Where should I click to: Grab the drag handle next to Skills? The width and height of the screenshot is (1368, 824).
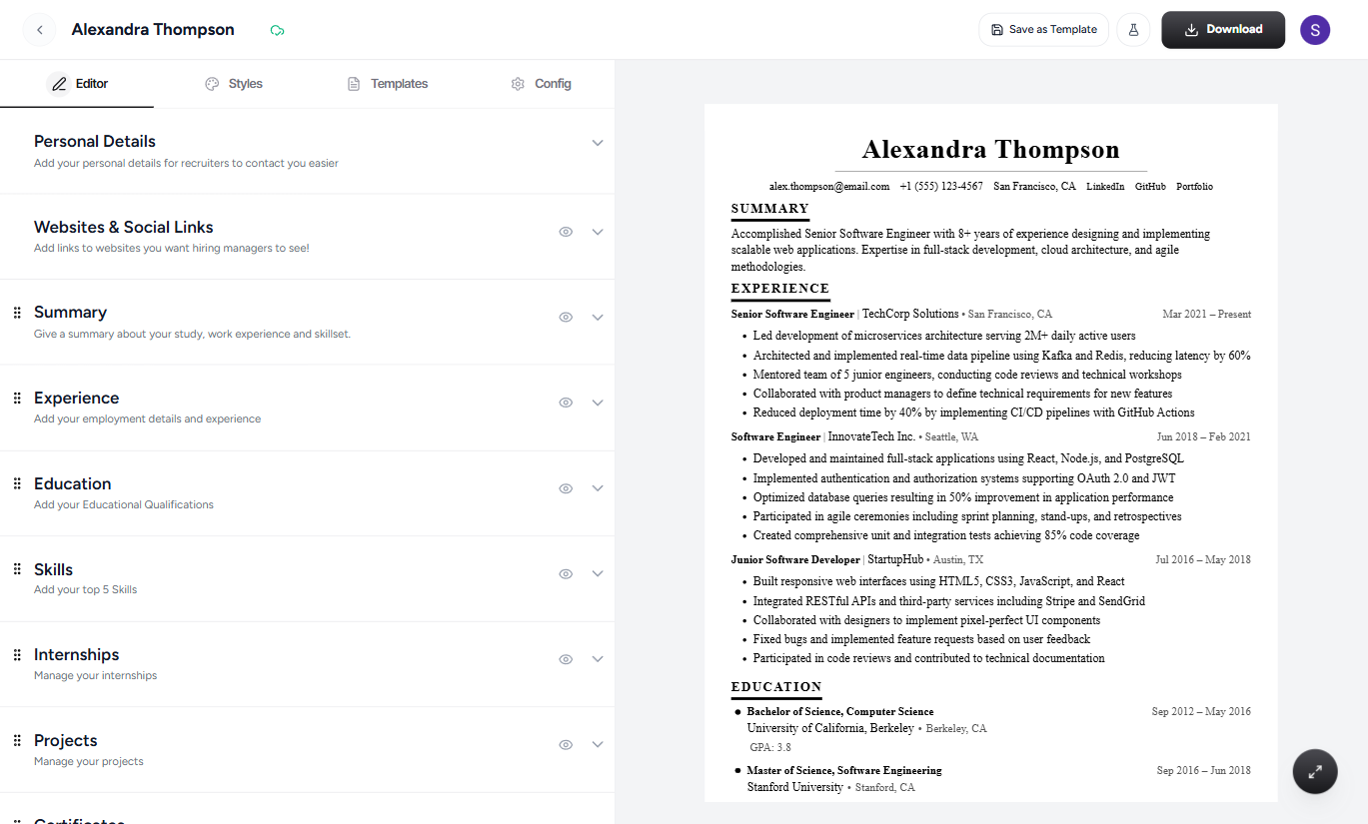point(17,568)
